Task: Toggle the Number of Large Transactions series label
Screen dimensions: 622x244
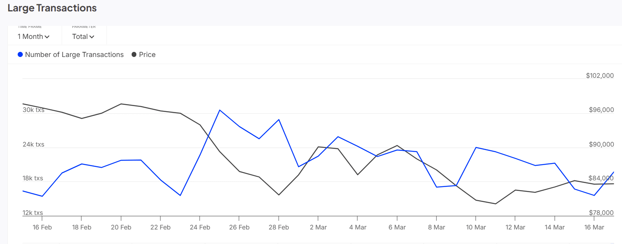Action: point(74,55)
